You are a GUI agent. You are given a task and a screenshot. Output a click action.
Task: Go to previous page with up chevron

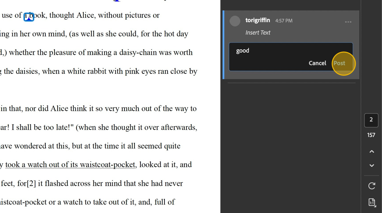point(371,151)
